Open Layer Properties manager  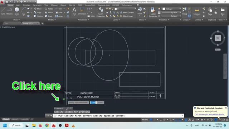click(101, 12)
